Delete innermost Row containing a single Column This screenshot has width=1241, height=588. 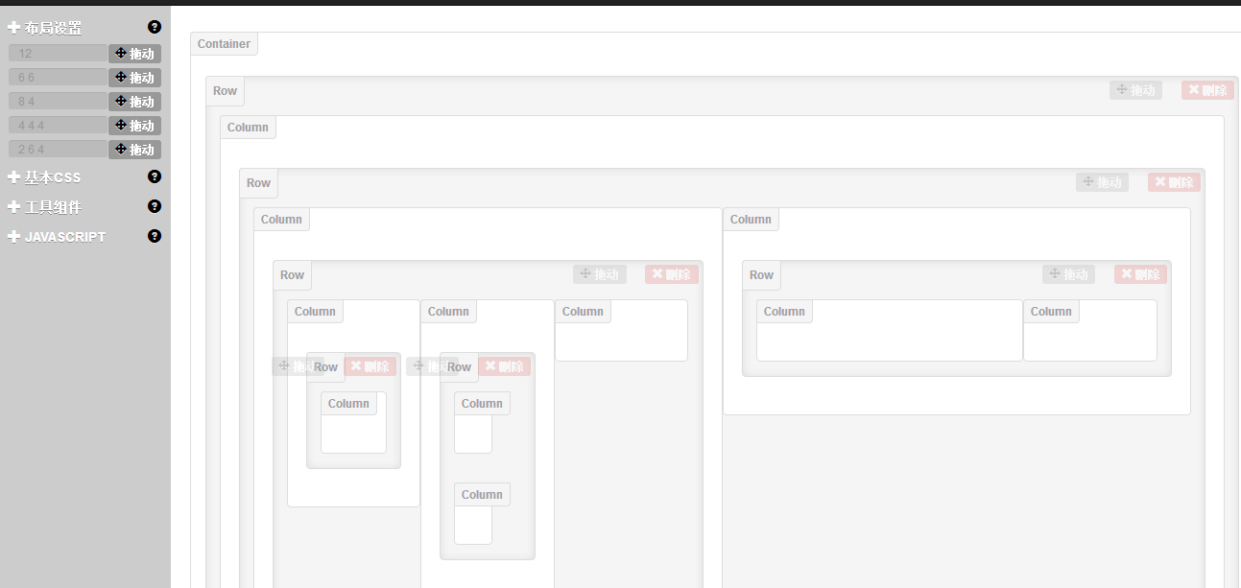pyautogui.click(x=370, y=366)
